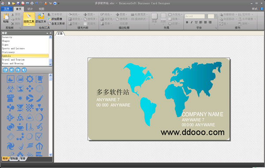The height and width of the screenshot is (168, 265).
Task: Select Stationery in the category list
Action: [x=25, y=52]
